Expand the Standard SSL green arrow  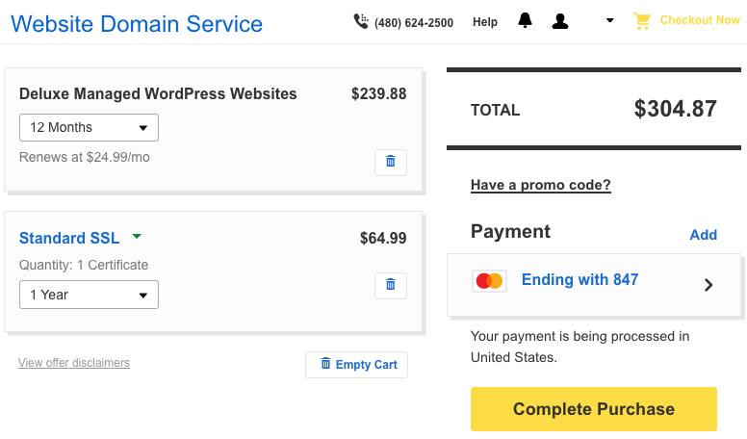point(137,237)
